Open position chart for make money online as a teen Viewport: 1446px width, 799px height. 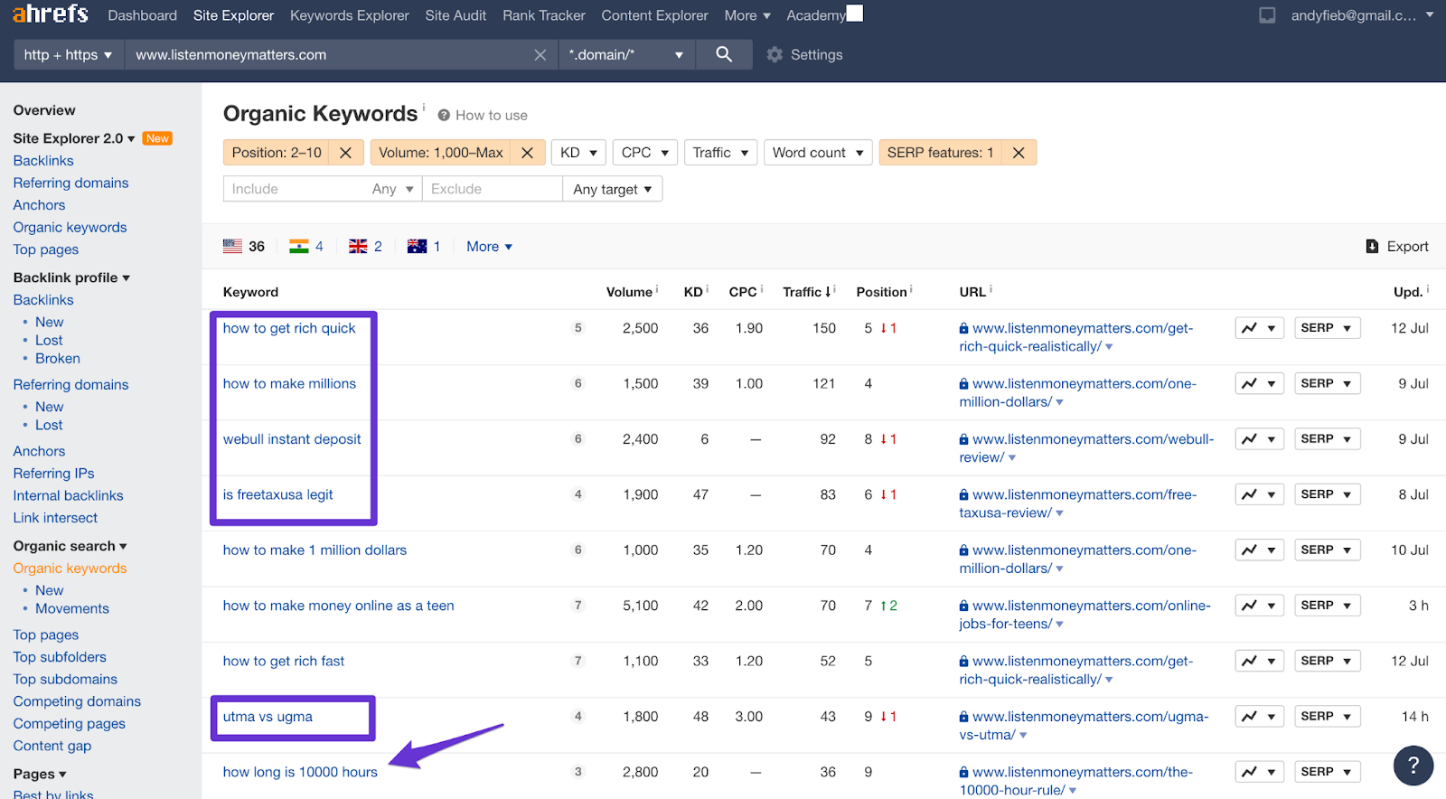tap(1259, 606)
